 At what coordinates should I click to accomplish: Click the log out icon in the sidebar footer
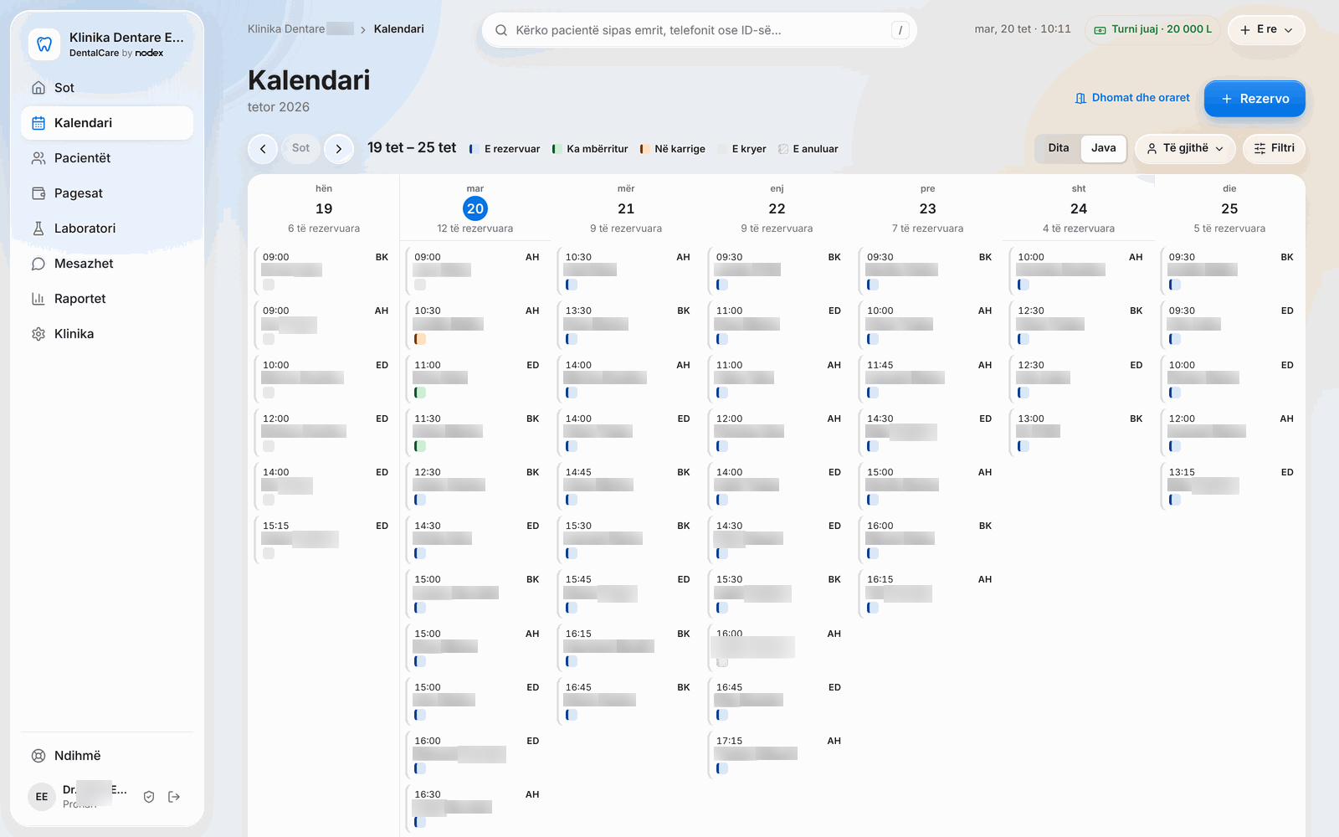[x=174, y=797]
